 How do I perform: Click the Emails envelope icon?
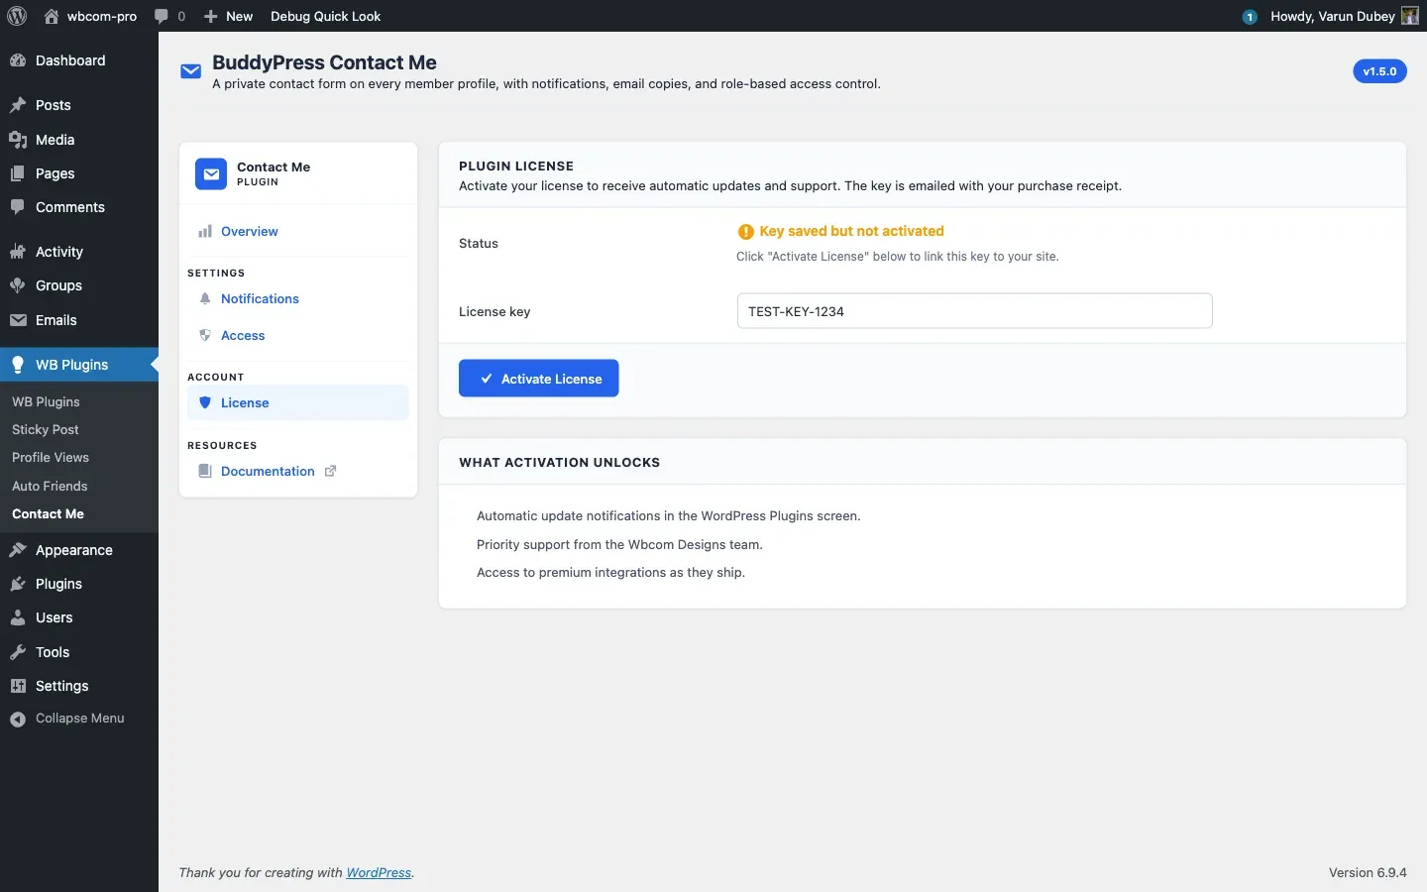point(18,320)
